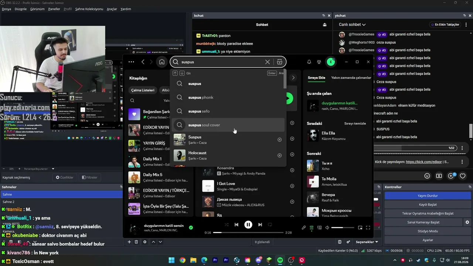Switch to Yakın zamanda çalınanlar tab

coord(351,78)
